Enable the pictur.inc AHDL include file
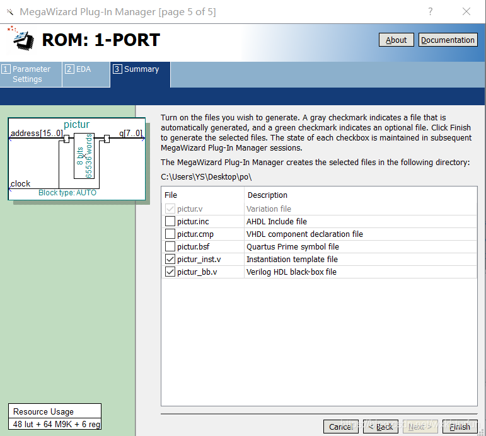Image resolution: width=486 pixels, height=436 pixels. click(170, 221)
